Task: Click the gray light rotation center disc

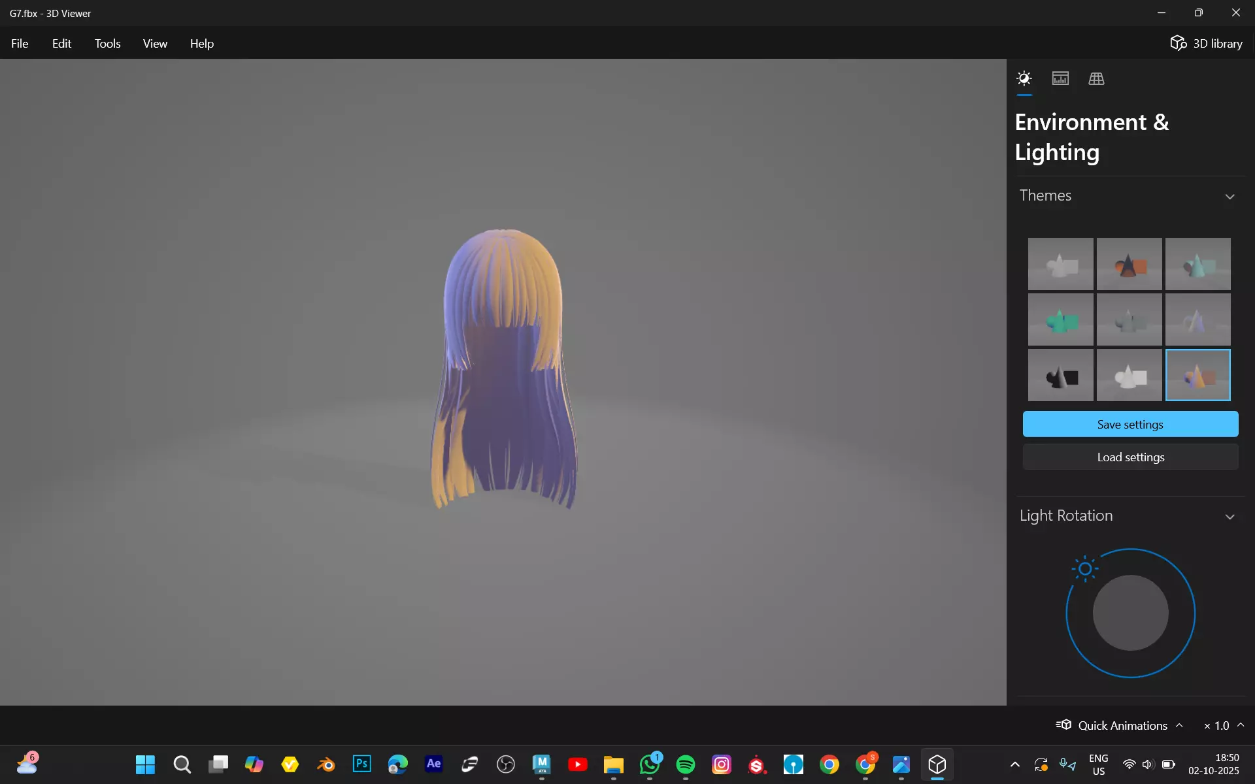Action: coord(1130,613)
